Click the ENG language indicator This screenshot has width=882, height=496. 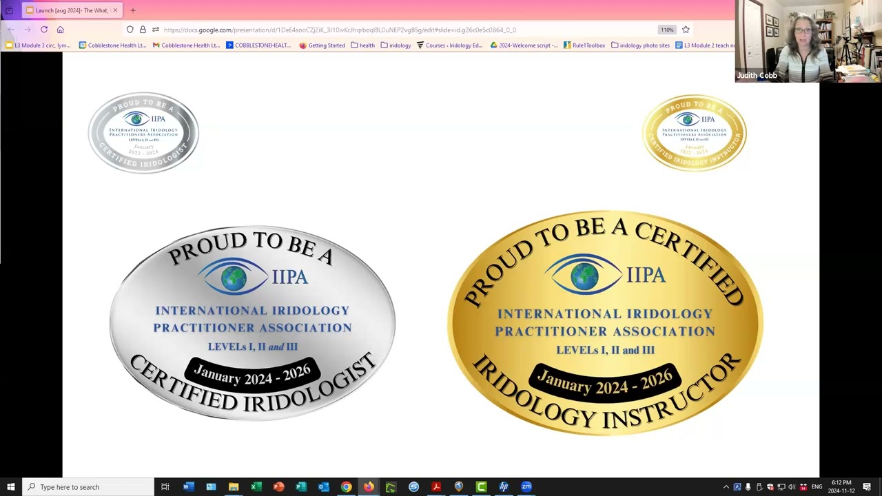[817, 487]
